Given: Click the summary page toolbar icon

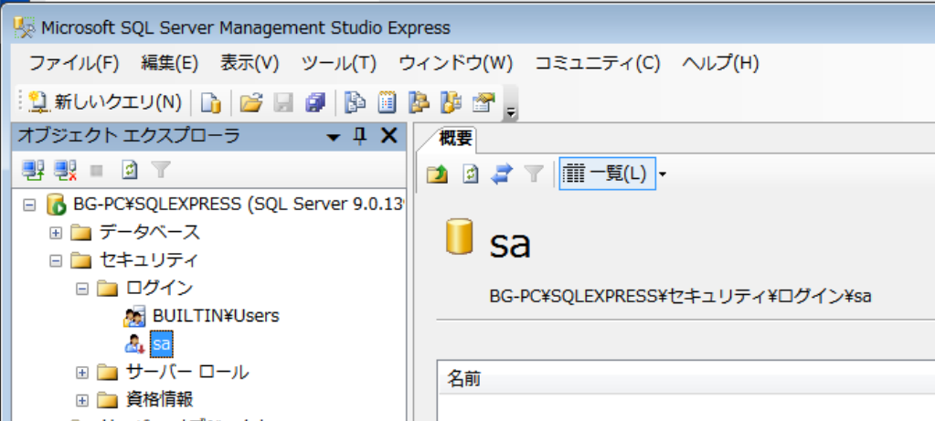Looking at the screenshot, I should tap(388, 102).
